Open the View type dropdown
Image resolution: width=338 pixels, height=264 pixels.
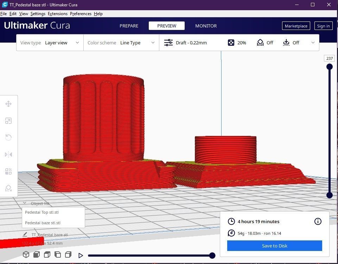click(x=50, y=43)
